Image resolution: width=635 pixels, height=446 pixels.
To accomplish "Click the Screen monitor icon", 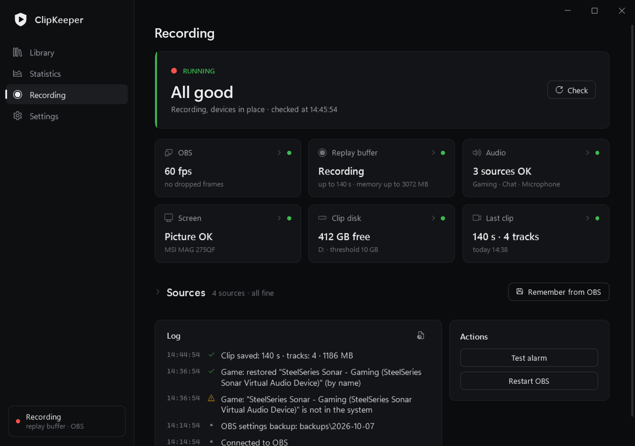I will pyautogui.click(x=168, y=218).
